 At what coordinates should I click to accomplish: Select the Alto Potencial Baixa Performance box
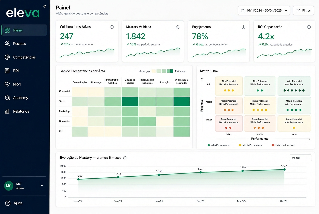pos(229,86)
